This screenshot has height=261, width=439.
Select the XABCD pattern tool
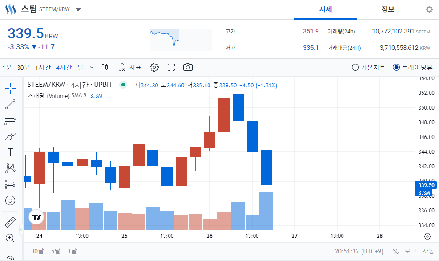10,168
